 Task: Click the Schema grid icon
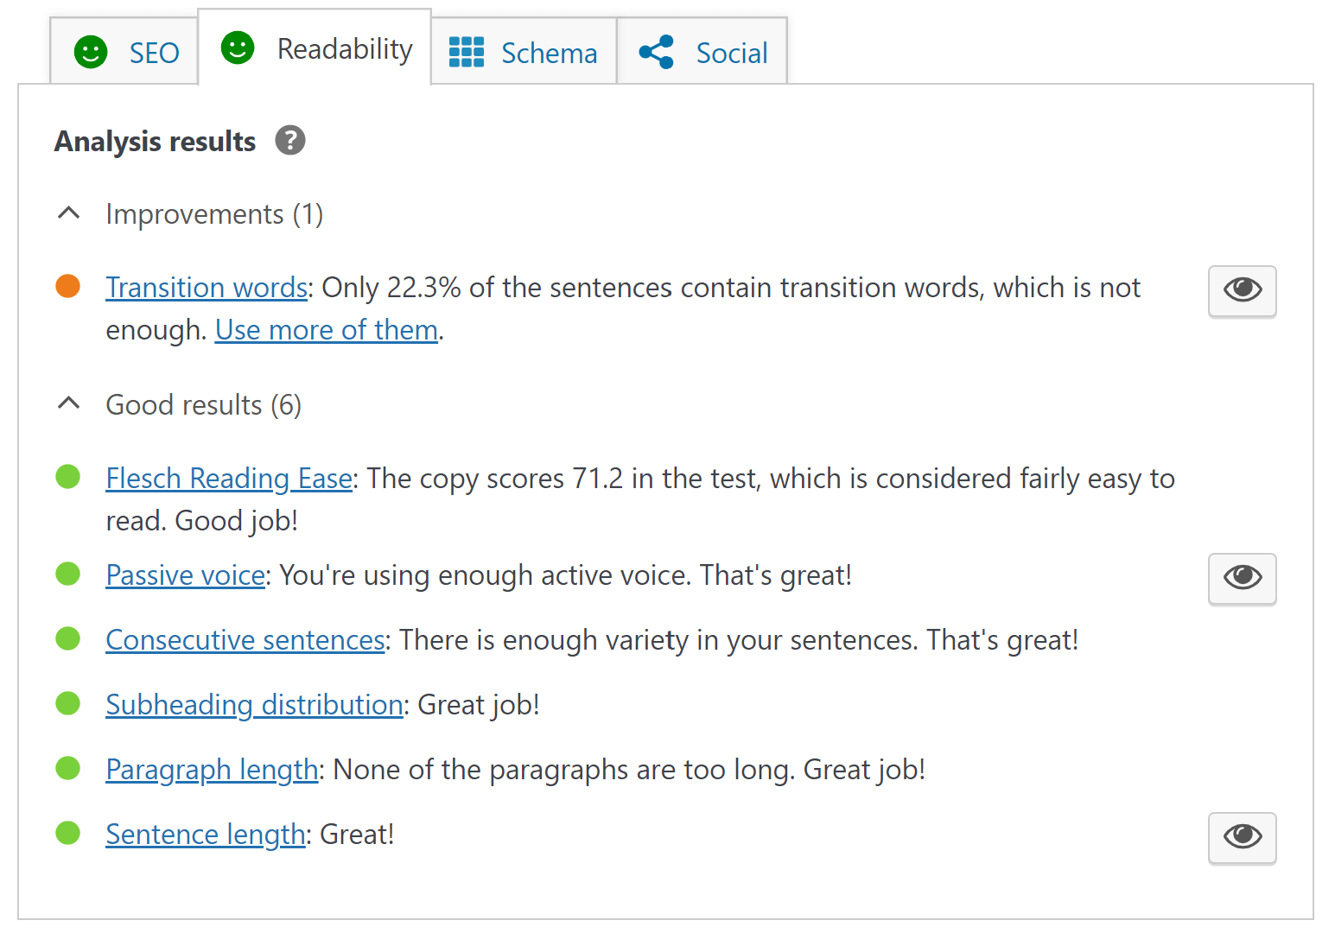coord(465,53)
